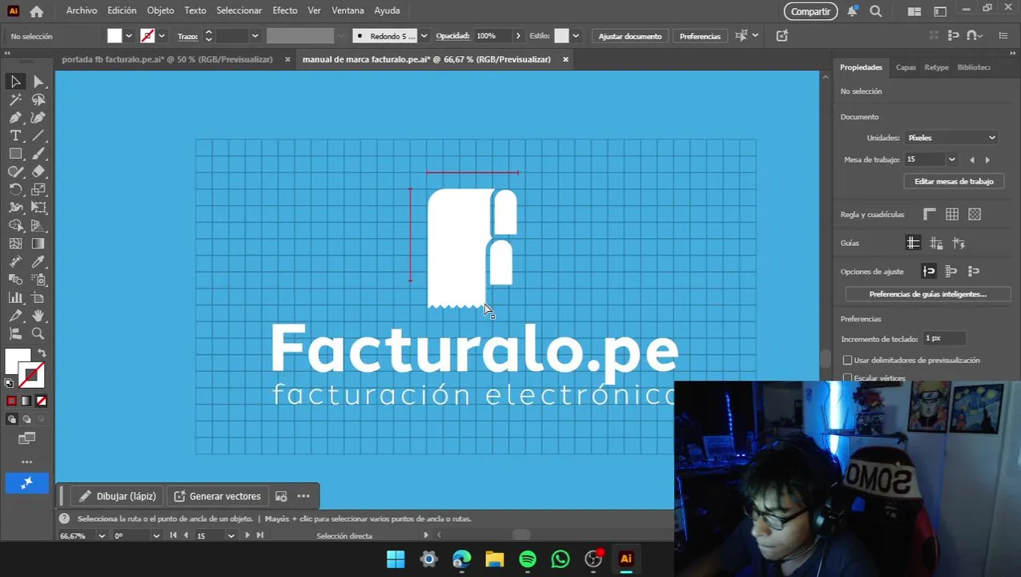Screen dimensions: 1021x577
Task: Open the Redondo 5 brush dropdown
Action: pyautogui.click(x=424, y=36)
